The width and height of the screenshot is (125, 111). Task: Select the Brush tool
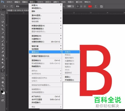[x=3, y=41]
